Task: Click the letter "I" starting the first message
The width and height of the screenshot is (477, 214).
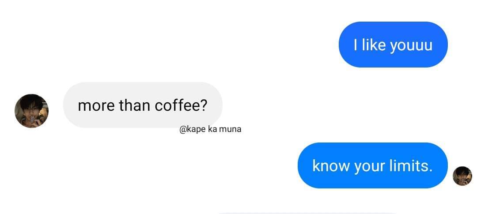Action: pyautogui.click(x=355, y=45)
